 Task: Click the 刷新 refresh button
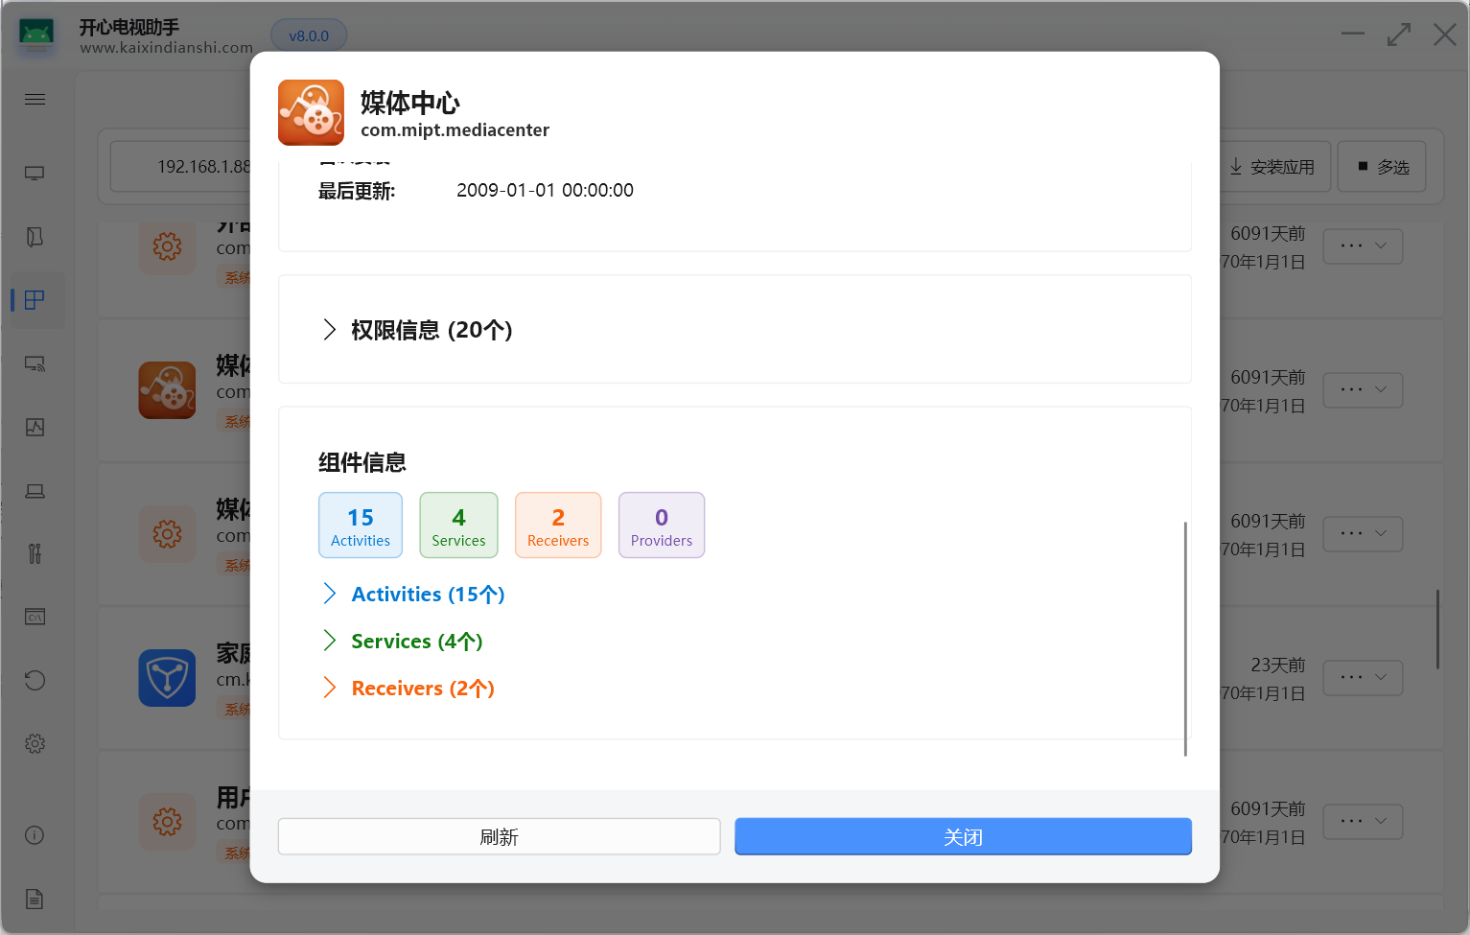(x=499, y=836)
